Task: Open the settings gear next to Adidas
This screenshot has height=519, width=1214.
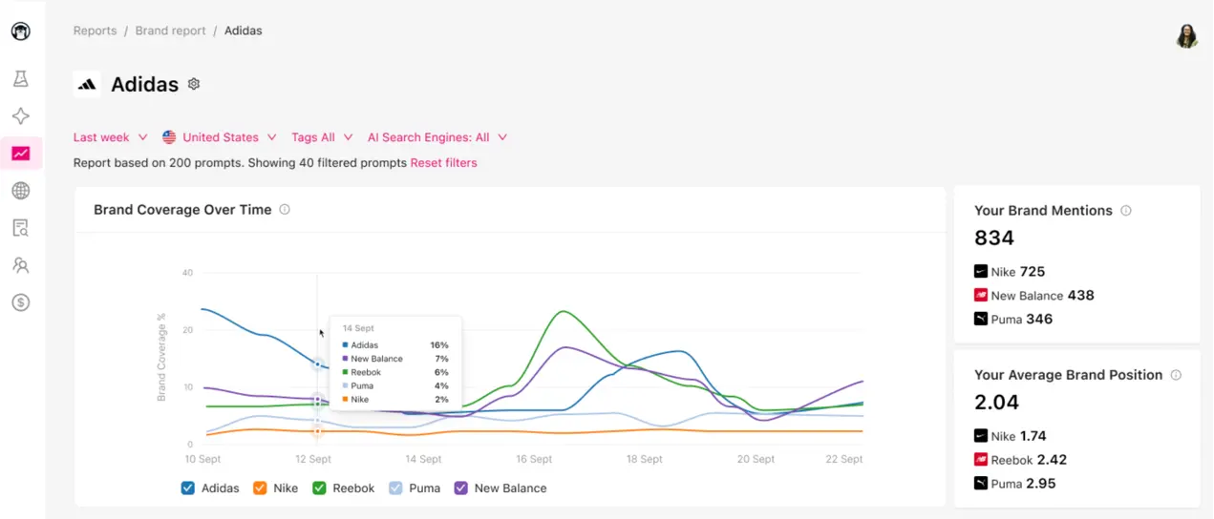Action: (x=194, y=84)
